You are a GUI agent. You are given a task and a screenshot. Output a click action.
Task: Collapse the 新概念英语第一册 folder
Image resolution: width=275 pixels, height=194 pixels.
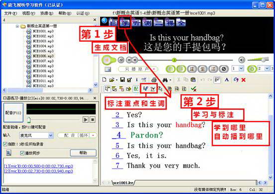tap(17, 26)
